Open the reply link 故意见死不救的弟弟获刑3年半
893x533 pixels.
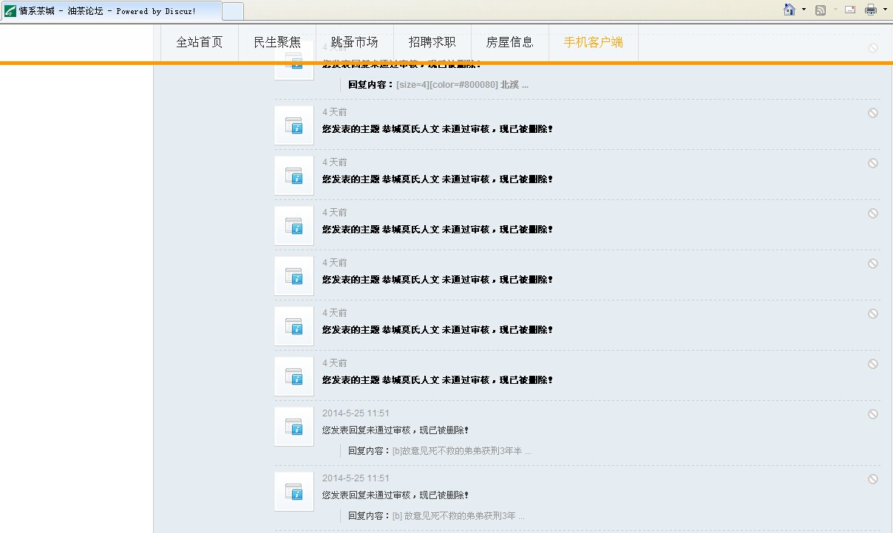[460, 450]
